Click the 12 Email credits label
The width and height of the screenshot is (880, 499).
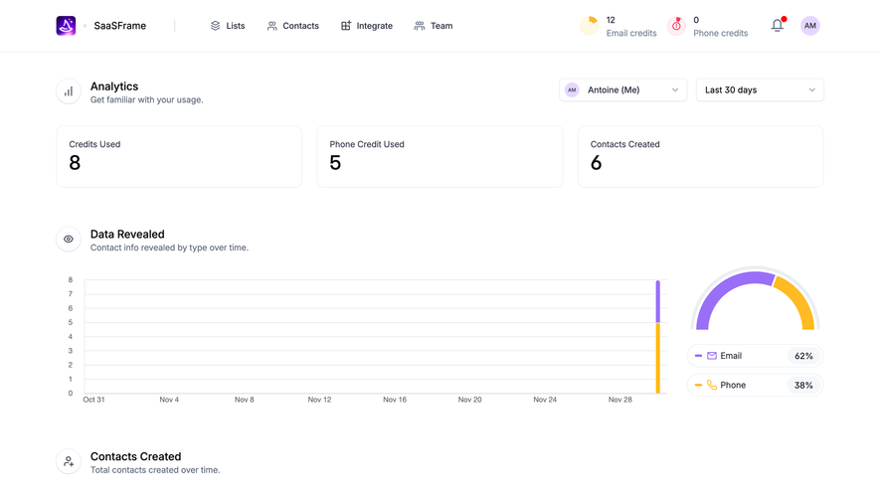631,27
